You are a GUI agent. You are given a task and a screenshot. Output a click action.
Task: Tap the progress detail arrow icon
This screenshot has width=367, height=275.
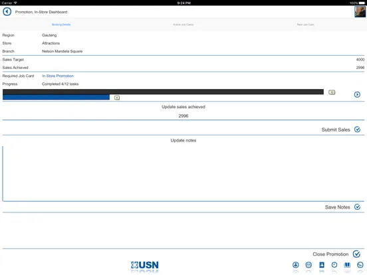pyautogui.click(x=357, y=94)
